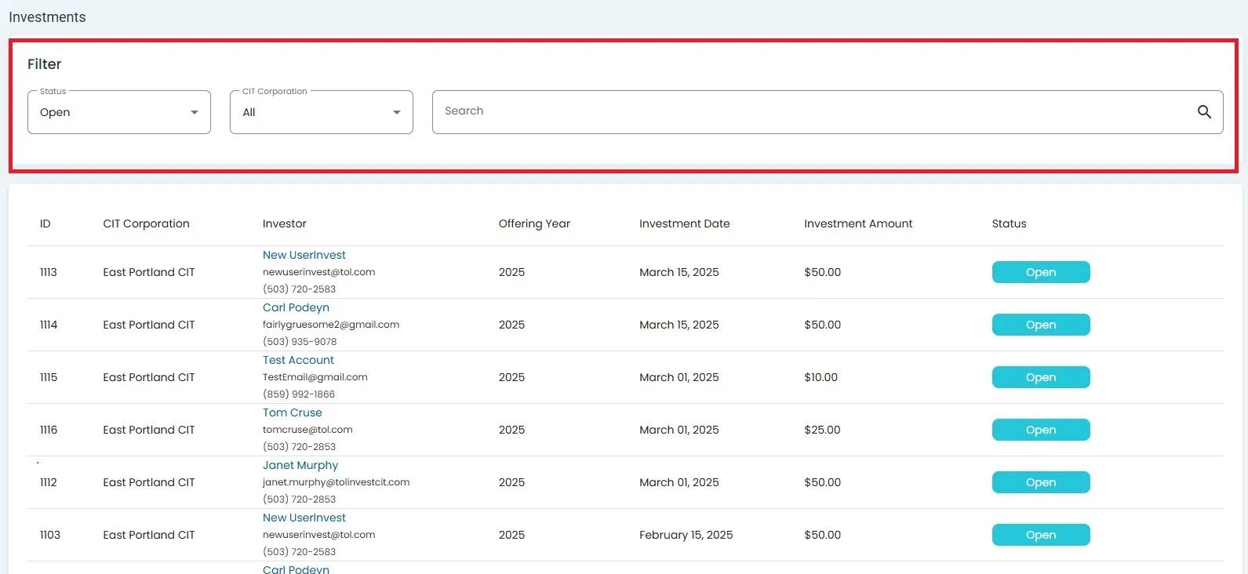The image size is (1248, 574).
Task: Click the Offering Year column header
Action: coord(534,223)
